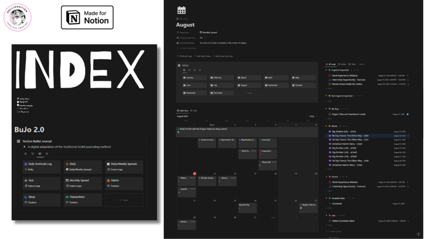Click the Notion Bullet Journal grid icon
The width and height of the screenshot is (426, 239).
[19, 141]
